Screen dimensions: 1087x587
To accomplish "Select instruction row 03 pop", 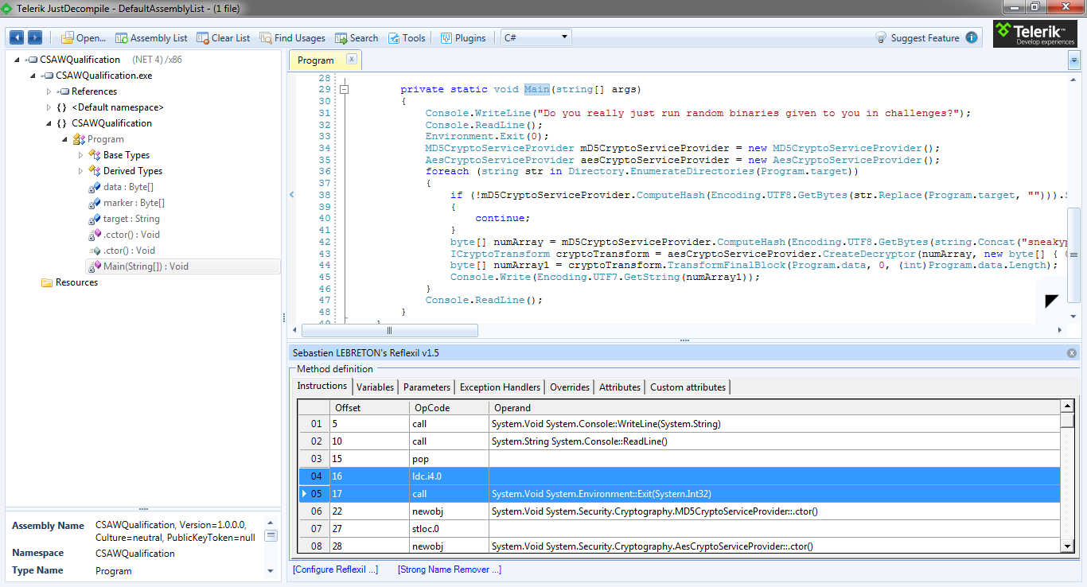I will pos(679,459).
